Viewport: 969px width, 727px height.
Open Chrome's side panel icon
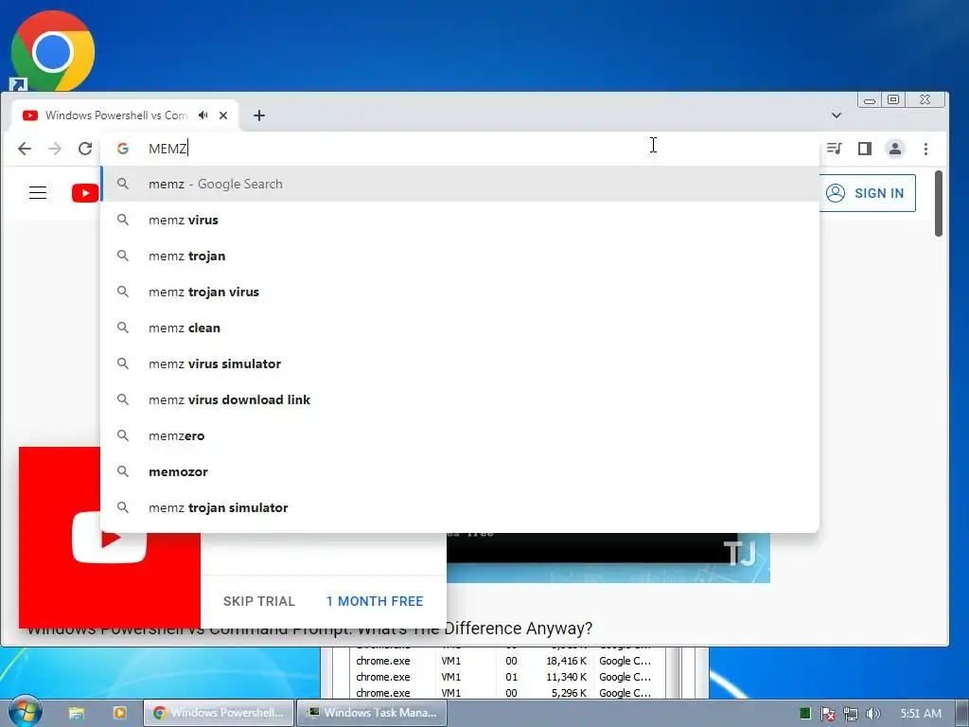(865, 149)
